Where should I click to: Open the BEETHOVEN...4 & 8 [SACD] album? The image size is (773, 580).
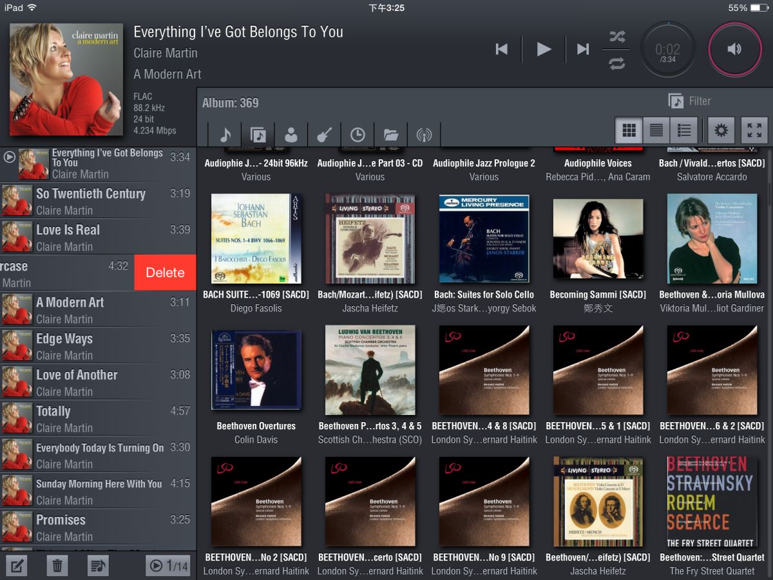point(484,369)
